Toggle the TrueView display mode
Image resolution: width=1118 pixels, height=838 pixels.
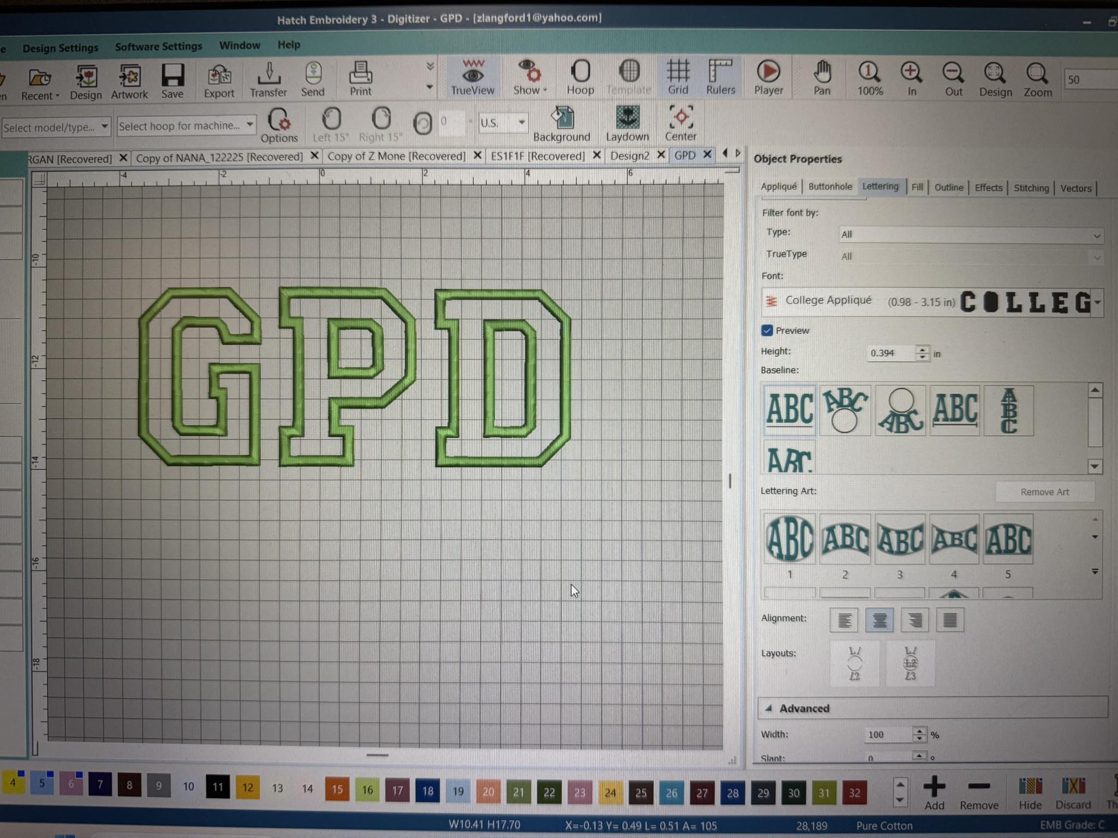pos(473,78)
